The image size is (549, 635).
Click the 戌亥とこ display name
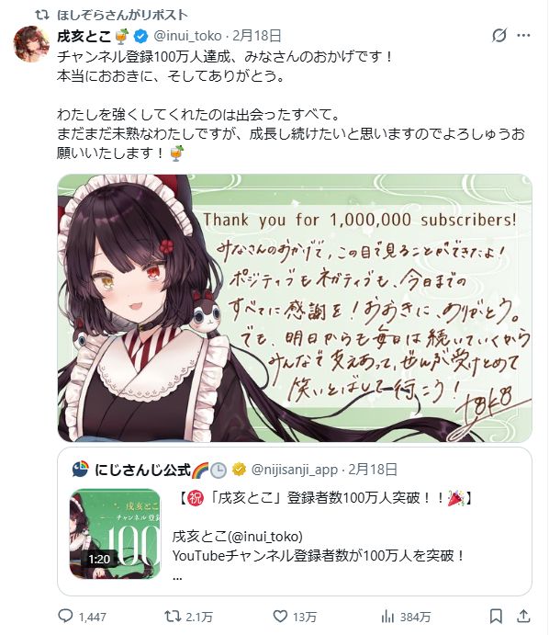pos(84,36)
